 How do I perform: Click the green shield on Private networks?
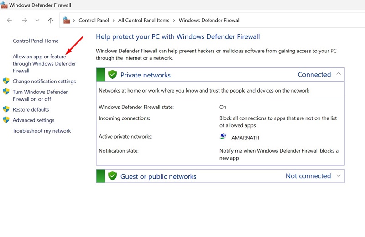(112, 74)
